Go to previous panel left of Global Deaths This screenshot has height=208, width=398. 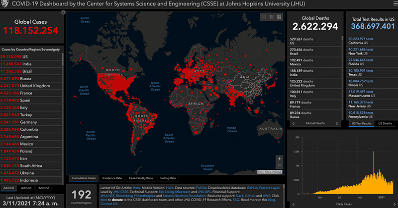294,123
